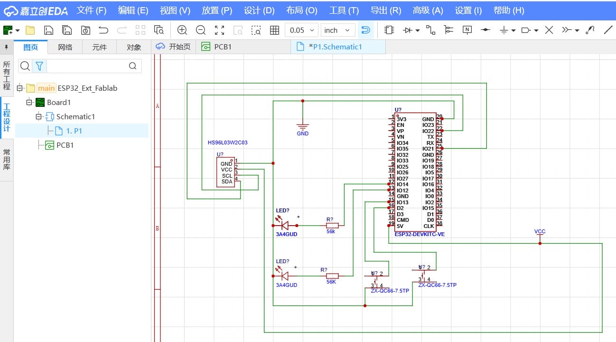Click the place component chip icon
This screenshot has width=616, height=342.
pos(389,30)
